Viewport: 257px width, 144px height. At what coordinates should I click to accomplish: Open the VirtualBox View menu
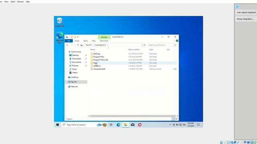tap(6, 2)
